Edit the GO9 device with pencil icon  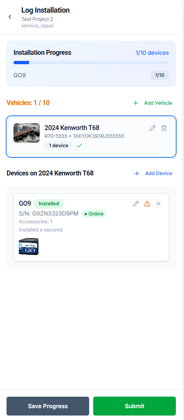[x=136, y=204]
